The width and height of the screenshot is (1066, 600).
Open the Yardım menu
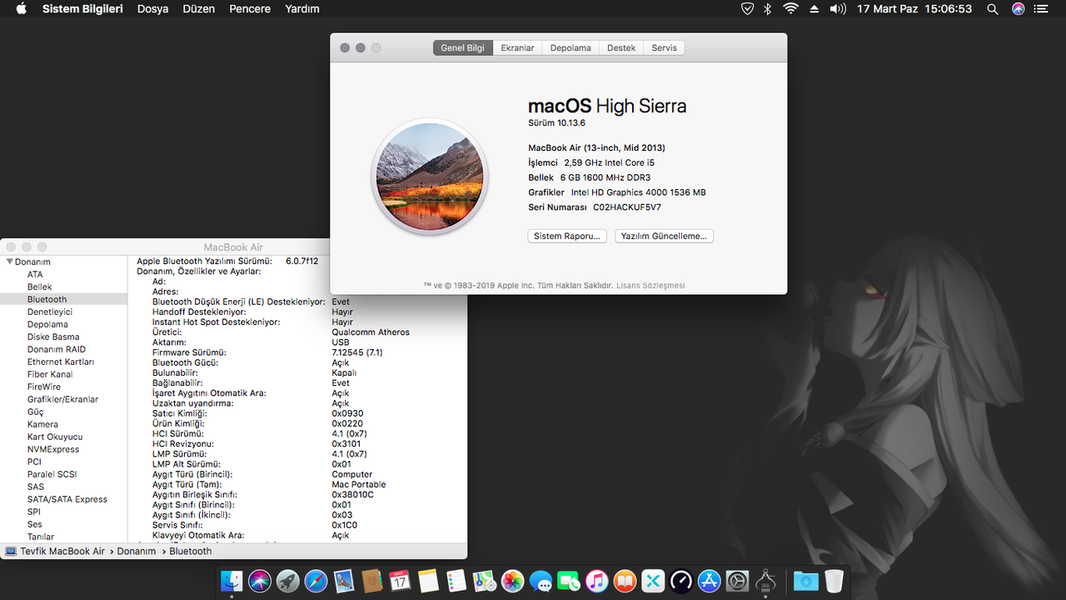[x=301, y=8]
